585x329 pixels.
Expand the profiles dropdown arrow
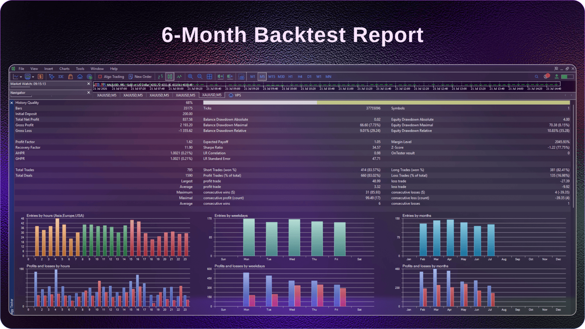(x=33, y=77)
